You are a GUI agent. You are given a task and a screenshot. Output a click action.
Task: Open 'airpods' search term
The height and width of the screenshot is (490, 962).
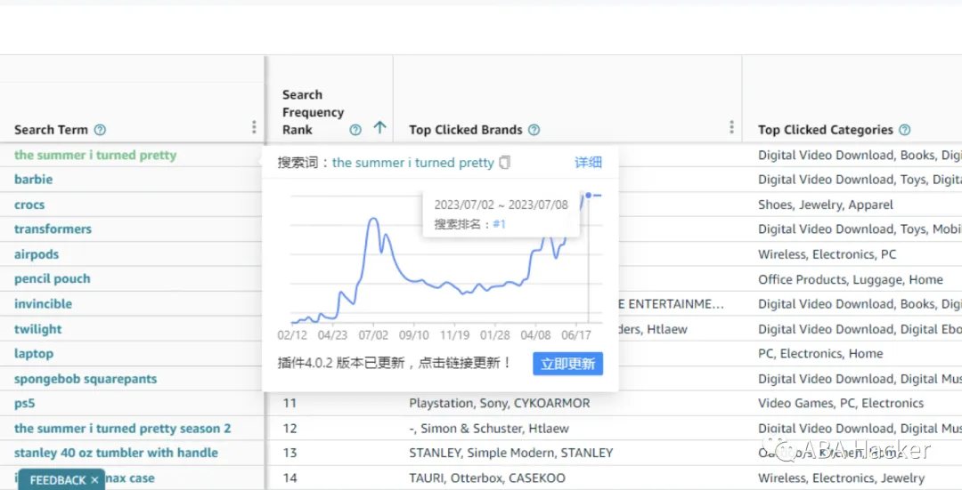(x=37, y=254)
